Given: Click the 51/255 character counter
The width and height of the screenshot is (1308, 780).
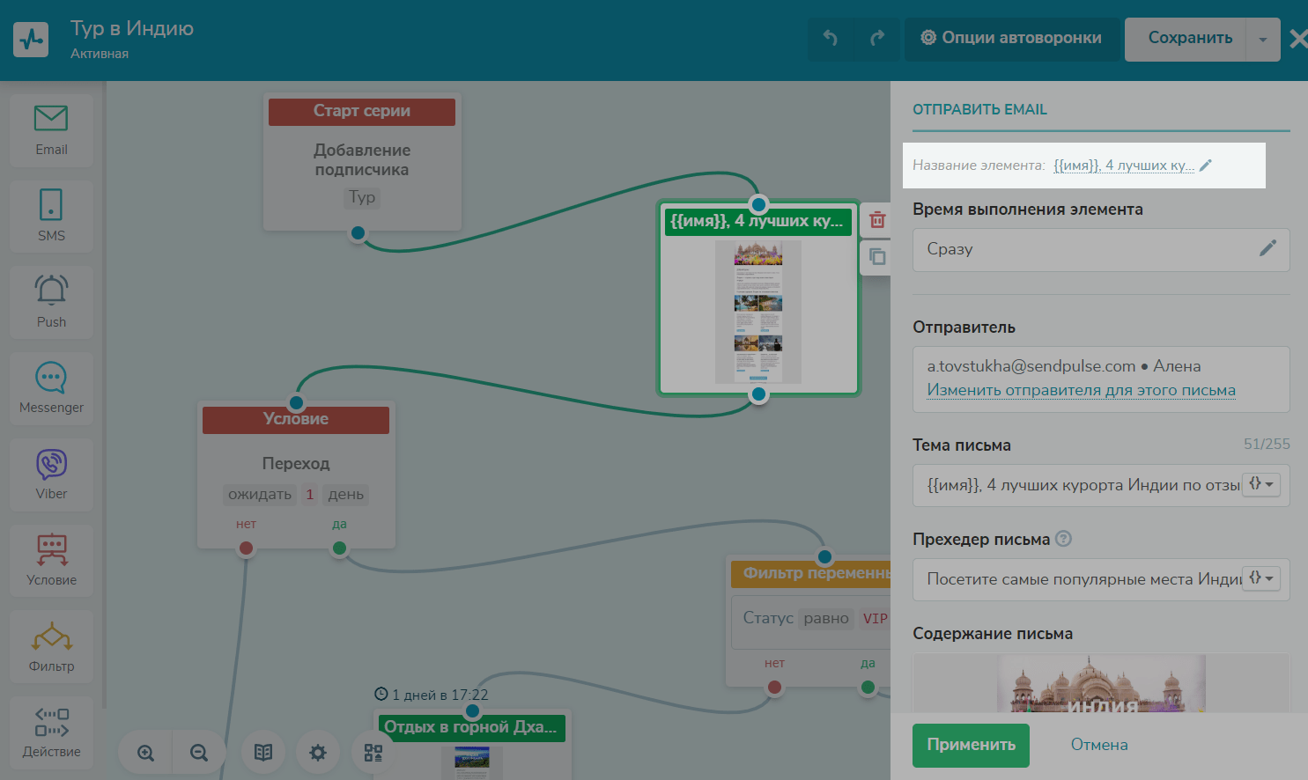Looking at the screenshot, I should (1267, 445).
